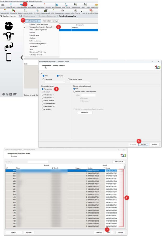Select the Transpondeur 1 radio button

pyautogui.click(x=43, y=89)
